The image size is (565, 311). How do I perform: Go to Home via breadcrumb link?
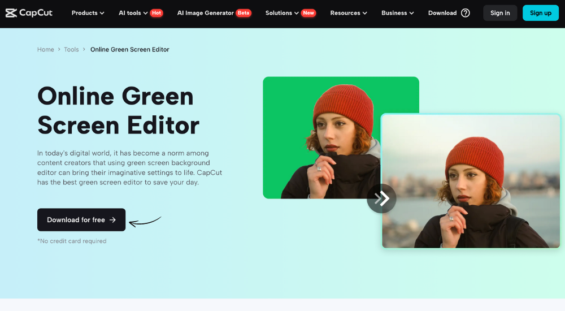pyautogui.click(x=45, y=49)
